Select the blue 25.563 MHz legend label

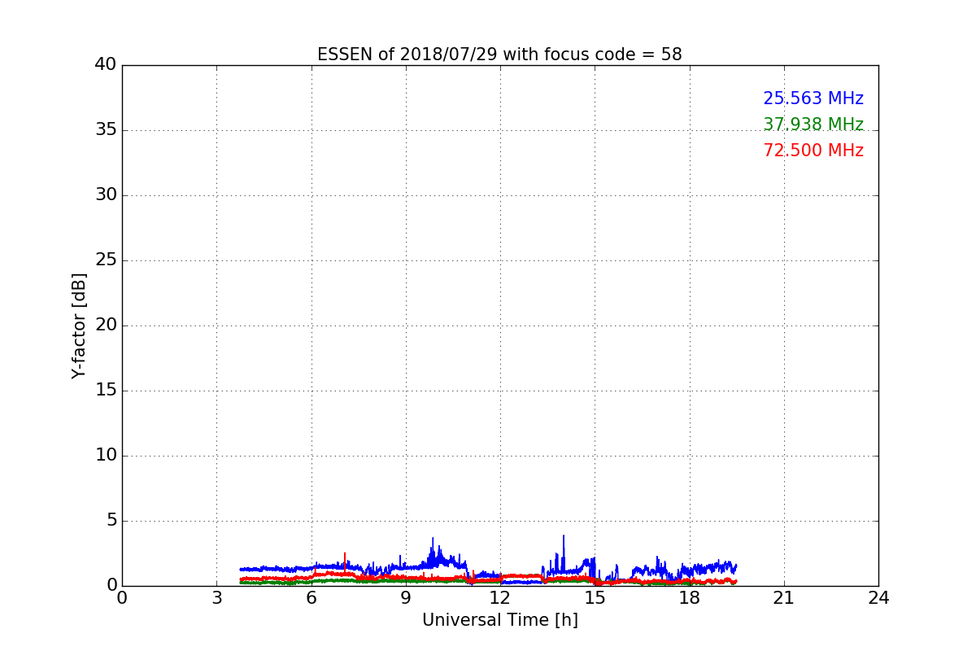(813, 99)
